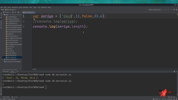The image size is (178, 100).
Task: Open the VCS menu
Action: (39, 7)
